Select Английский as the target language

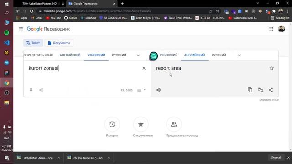194,55
